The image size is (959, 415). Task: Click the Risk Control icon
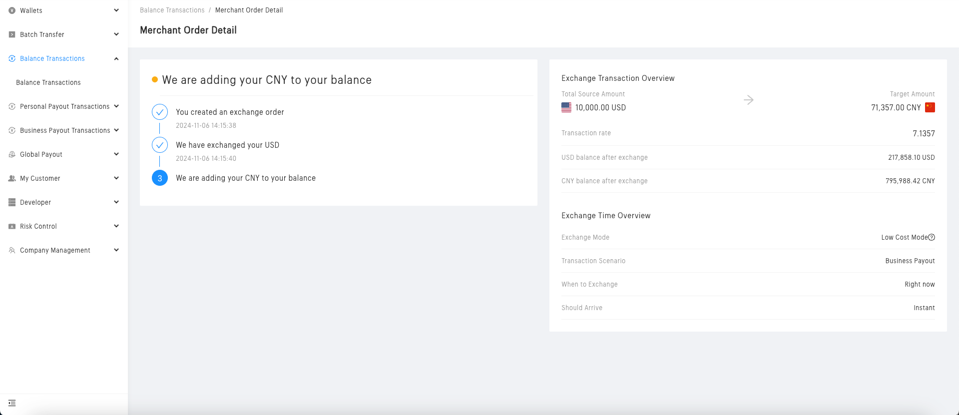(12, 226)
